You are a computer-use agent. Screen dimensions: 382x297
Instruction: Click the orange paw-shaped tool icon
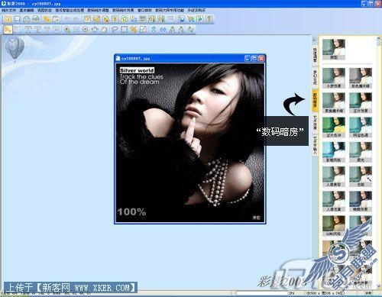pos(133,30)
